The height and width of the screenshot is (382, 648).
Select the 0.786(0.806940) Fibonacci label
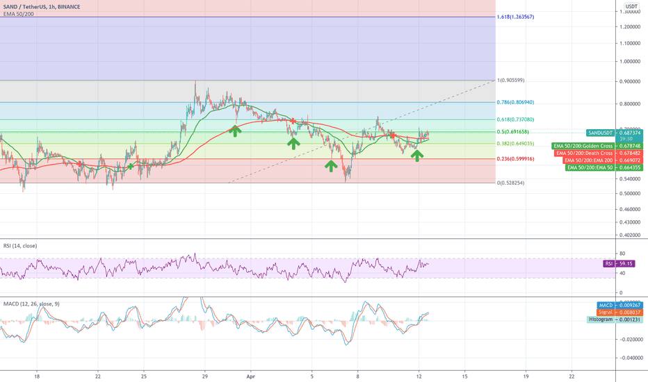tap(515, 102)
